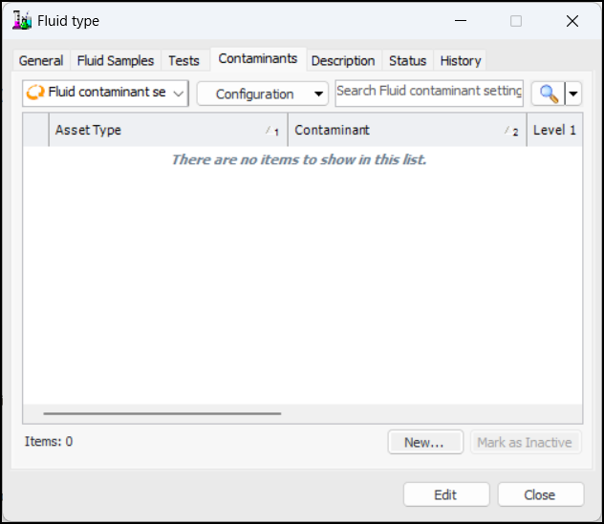Click in the Search Fluid contaminant settings field

[429, 92]
